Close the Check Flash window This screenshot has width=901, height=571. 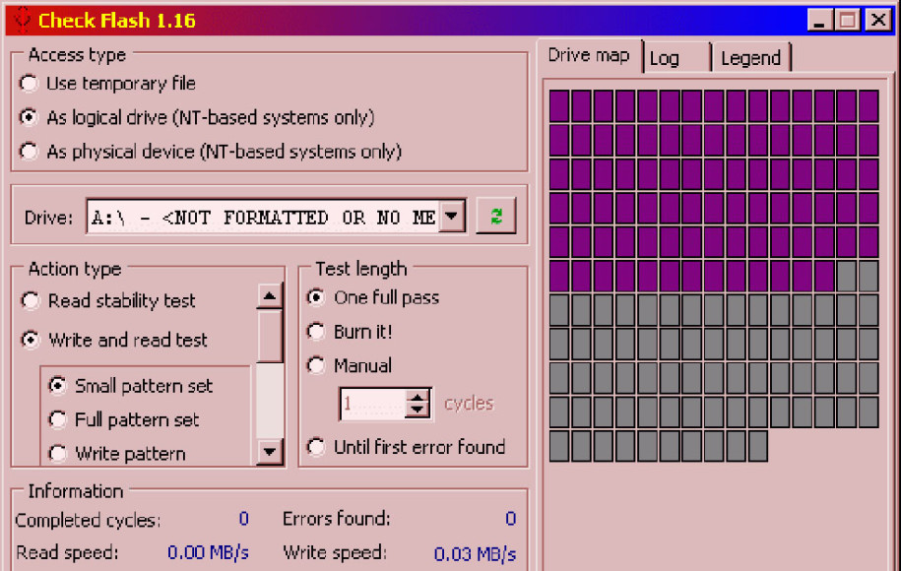(878, 20)
